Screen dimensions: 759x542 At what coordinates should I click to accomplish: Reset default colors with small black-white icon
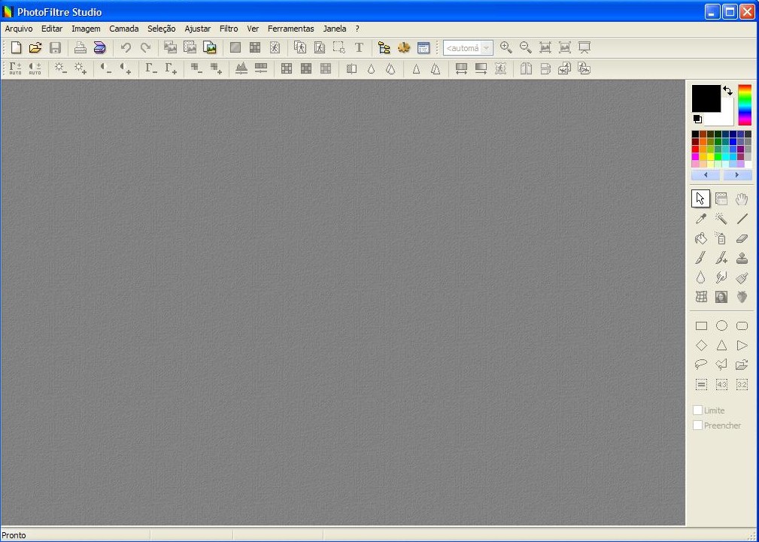coord(697,119)
